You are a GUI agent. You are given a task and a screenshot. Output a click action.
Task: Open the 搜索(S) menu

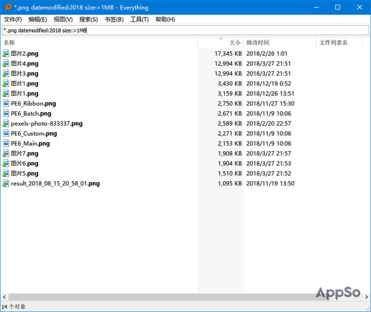[89, 20]
